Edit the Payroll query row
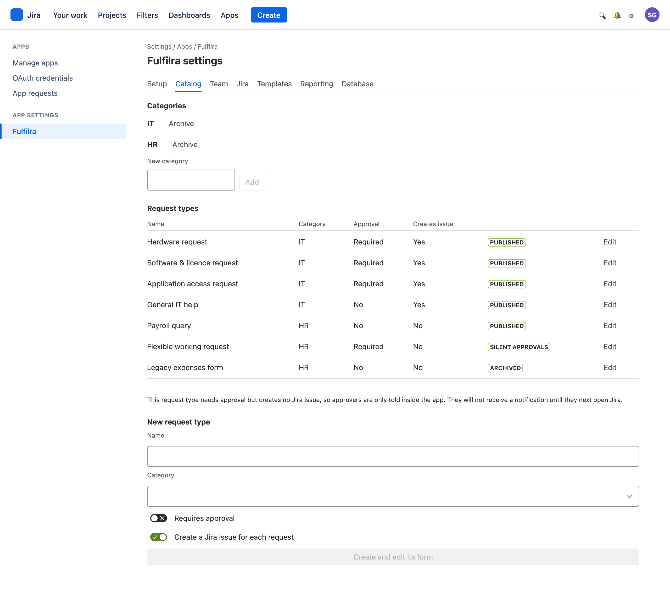This screenshot has height=603, width=670. pos(610,326)
